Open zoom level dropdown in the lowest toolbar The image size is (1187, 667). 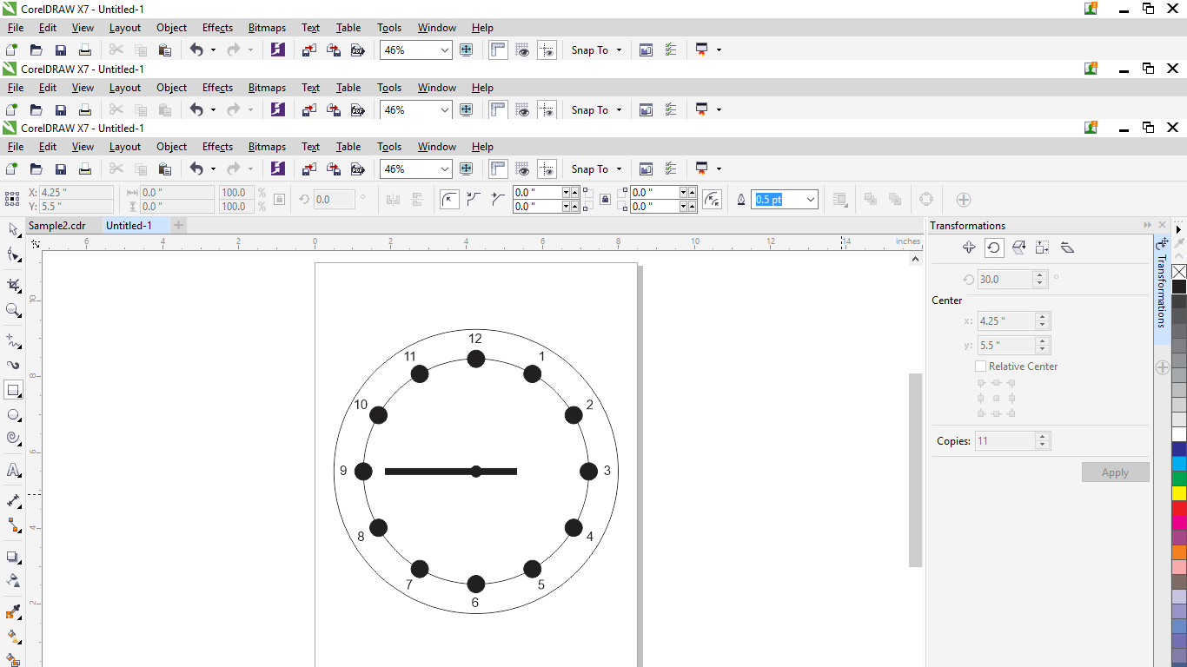445,169
